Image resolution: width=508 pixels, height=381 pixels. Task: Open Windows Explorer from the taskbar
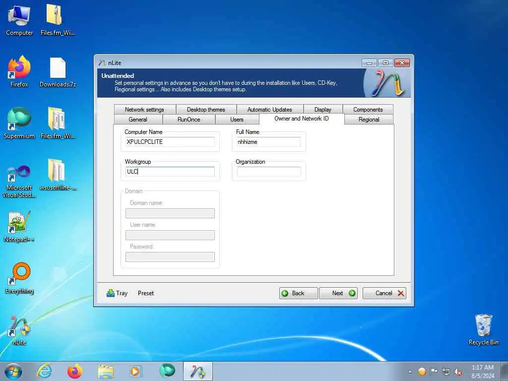pos(106,371)
